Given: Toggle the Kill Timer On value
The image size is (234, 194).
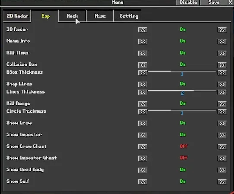Looking at the screenshot, I should pyautogui.click(x=183, y=53).
